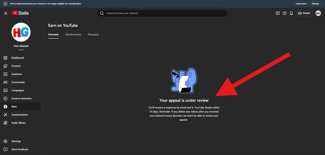Go to Content in the sidebar
Image resolution: width=325 pixels, height=155 pixels.
click(x=16, y=66)
